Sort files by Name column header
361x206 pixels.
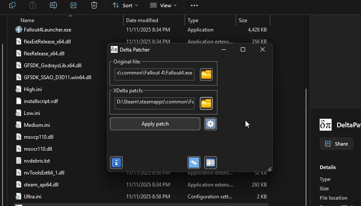click(x=27, y=20)
